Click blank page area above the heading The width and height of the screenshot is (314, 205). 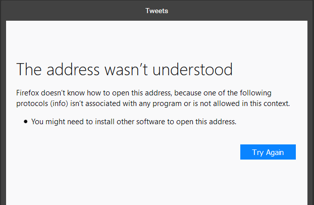(x=156, y=40)
